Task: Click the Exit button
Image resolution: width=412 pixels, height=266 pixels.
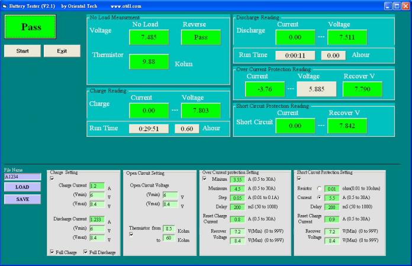Action: [x=62, y=51]
